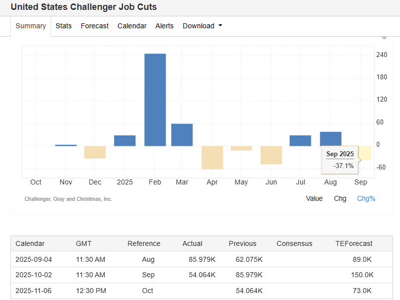Click the Dec negative bar

coord(95,152)
